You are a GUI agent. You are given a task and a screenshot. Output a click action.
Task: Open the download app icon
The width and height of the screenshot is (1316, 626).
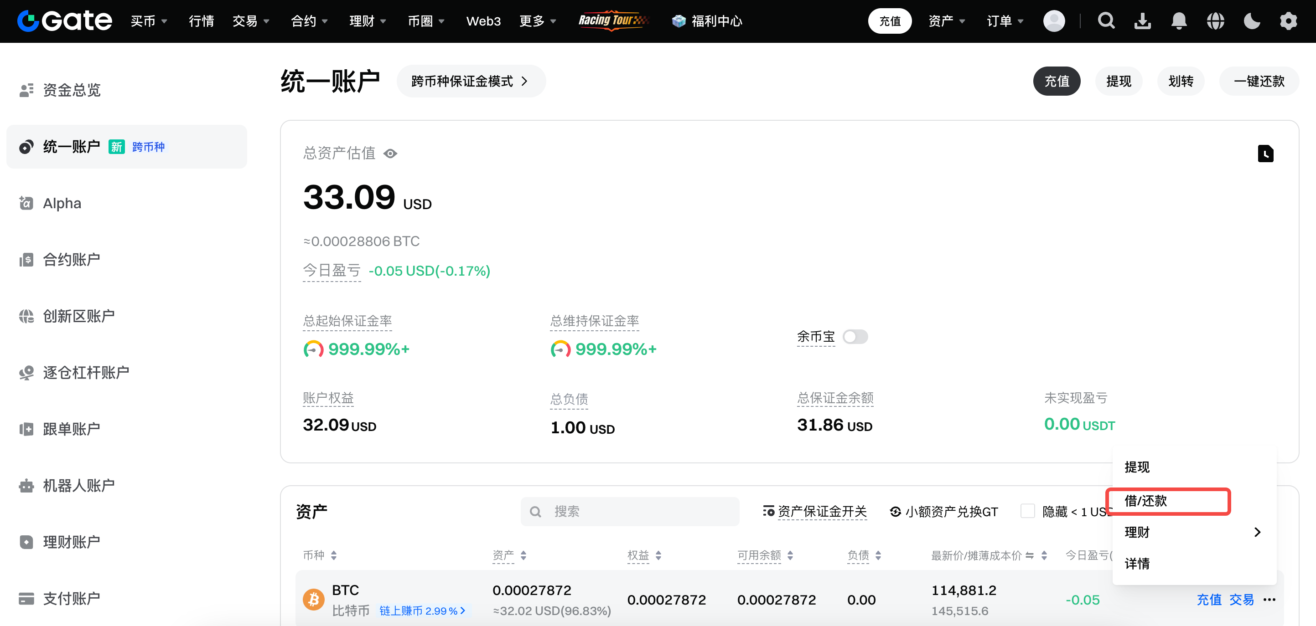(x=1142, y=21)
